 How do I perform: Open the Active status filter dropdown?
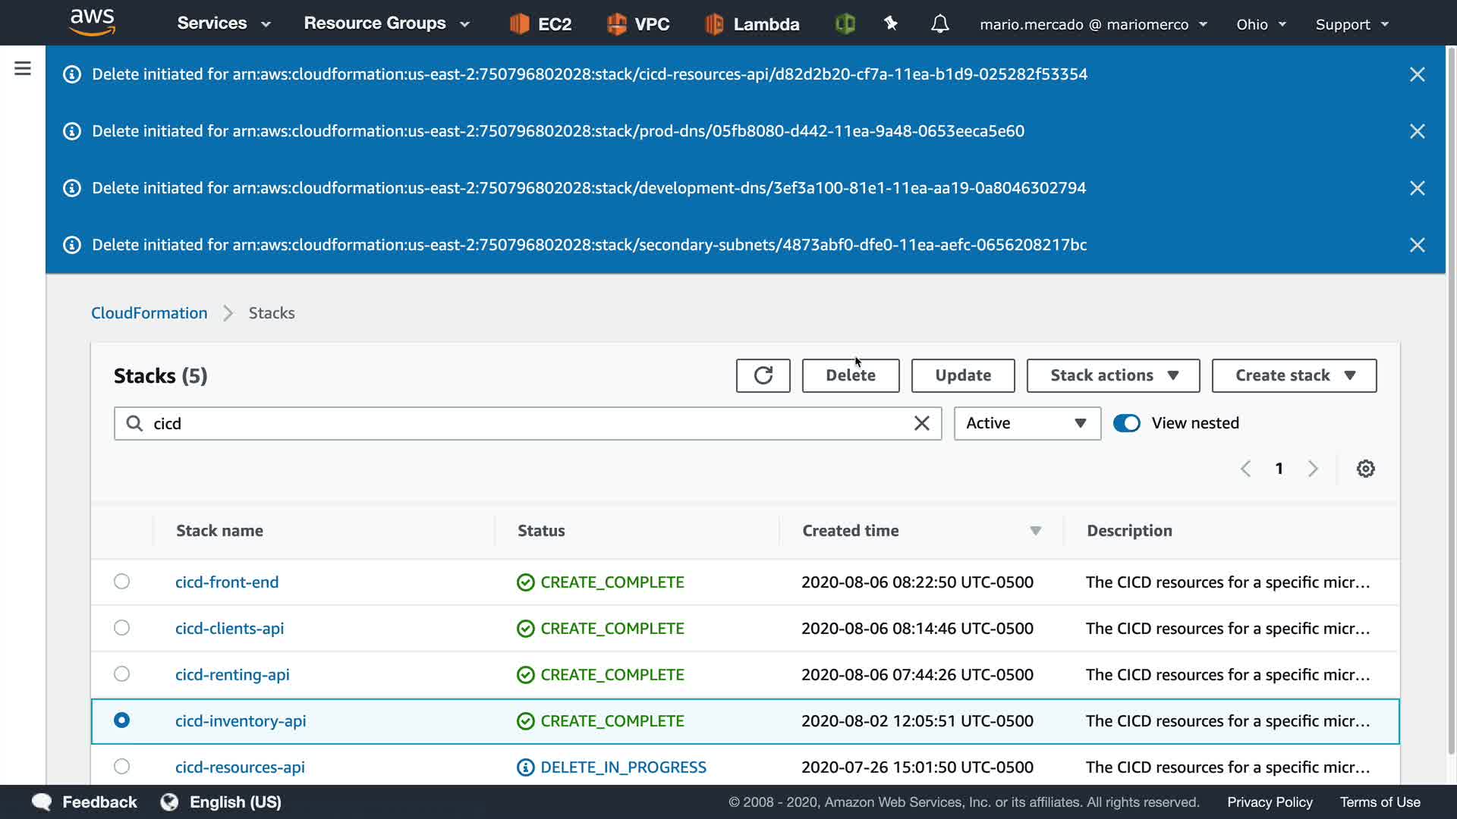pyautogui.click(x=1027, y=423)
